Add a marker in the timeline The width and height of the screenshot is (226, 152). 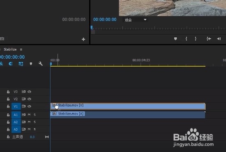coord(31,64)
